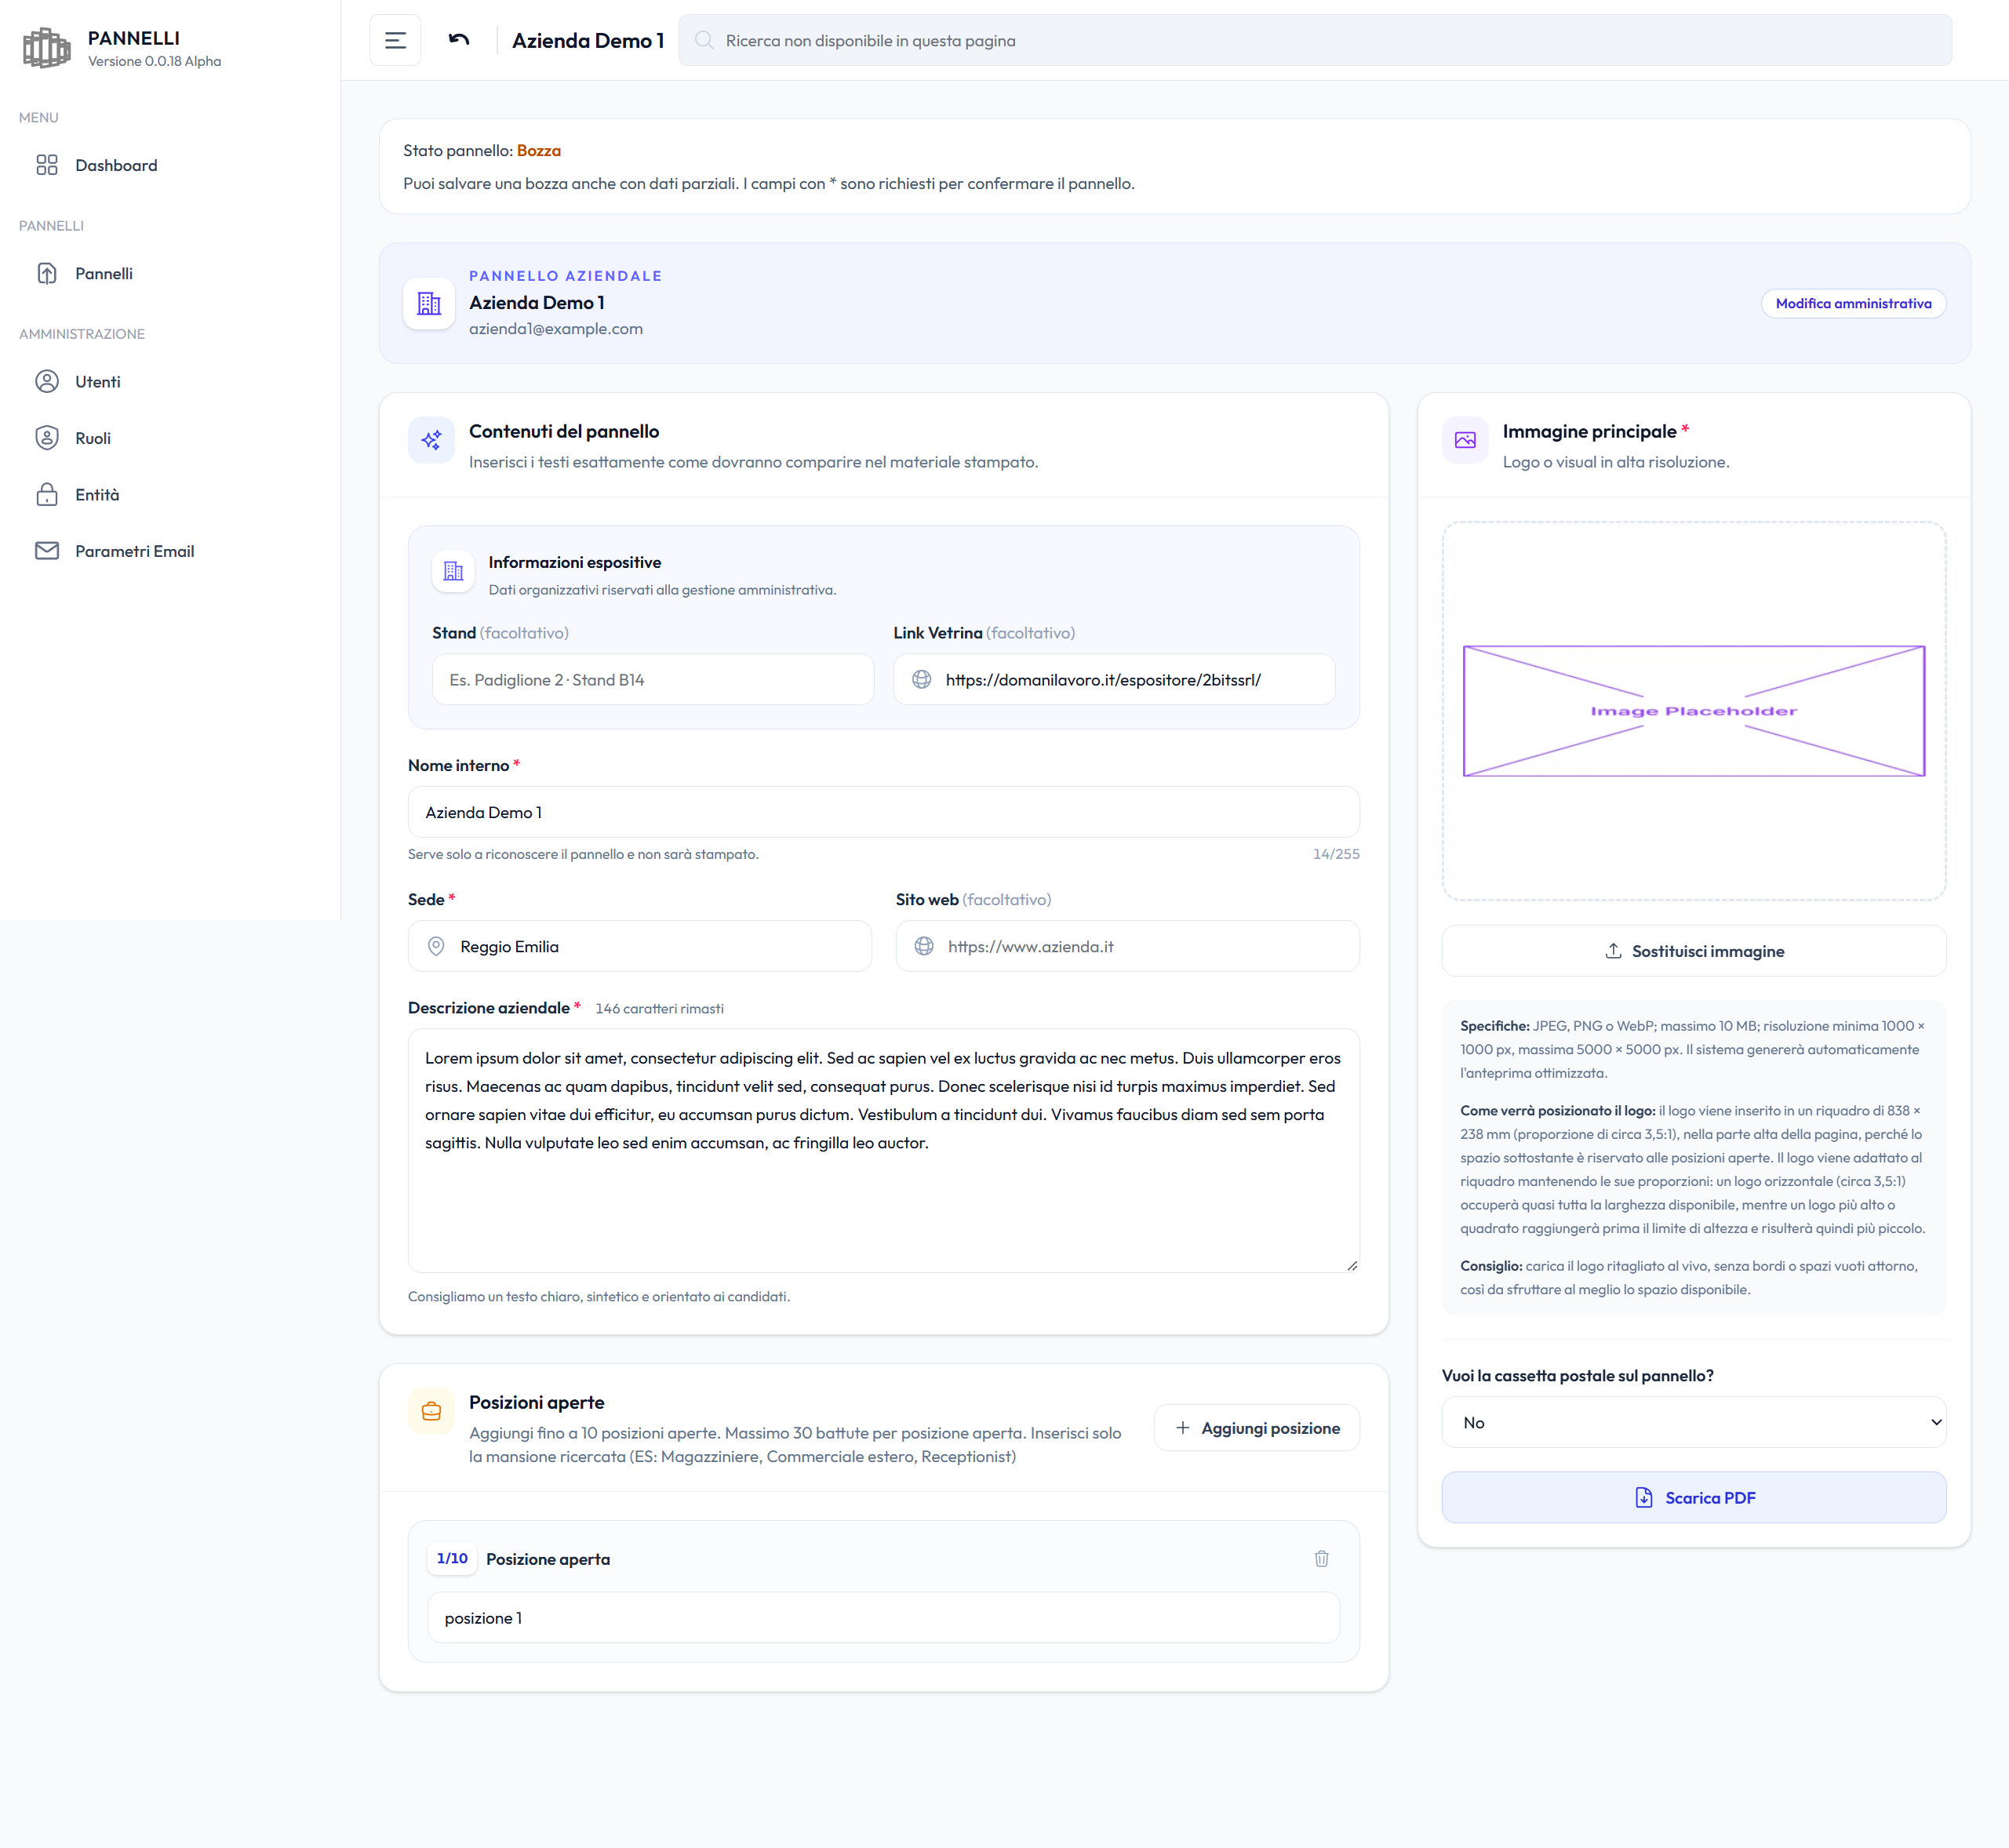Image resolution: width=2009 pixels, height=1848 pixels.
Task: Open Ruoli menu item
Action: [170, 438]
